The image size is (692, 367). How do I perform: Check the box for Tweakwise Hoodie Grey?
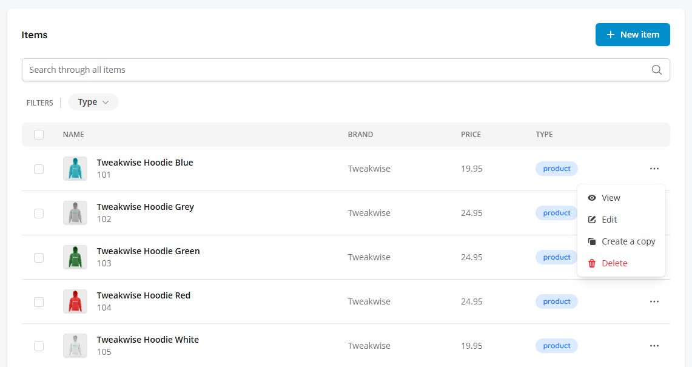(39, 214)
